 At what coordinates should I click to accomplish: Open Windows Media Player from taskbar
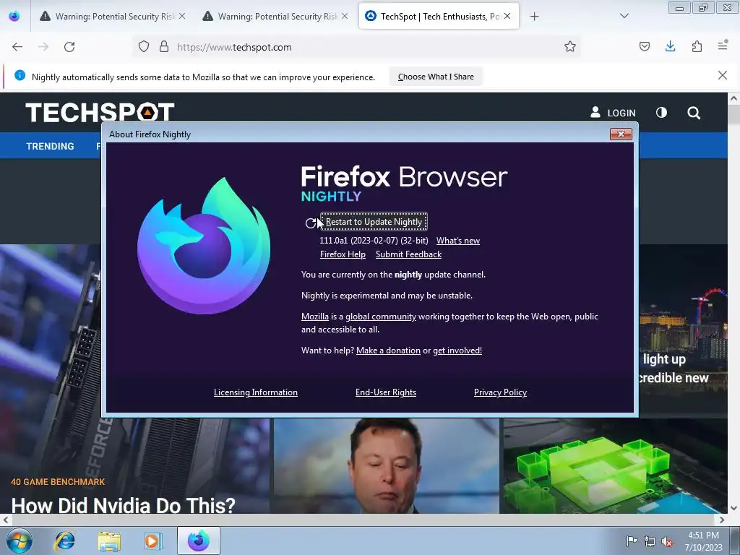coord(153,541)
